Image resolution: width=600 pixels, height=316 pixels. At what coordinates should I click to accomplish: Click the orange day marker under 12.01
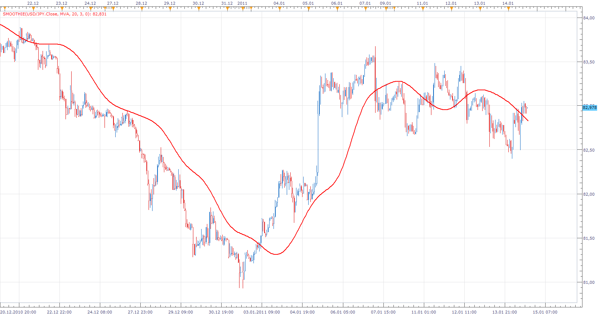(x=451, y=9)
